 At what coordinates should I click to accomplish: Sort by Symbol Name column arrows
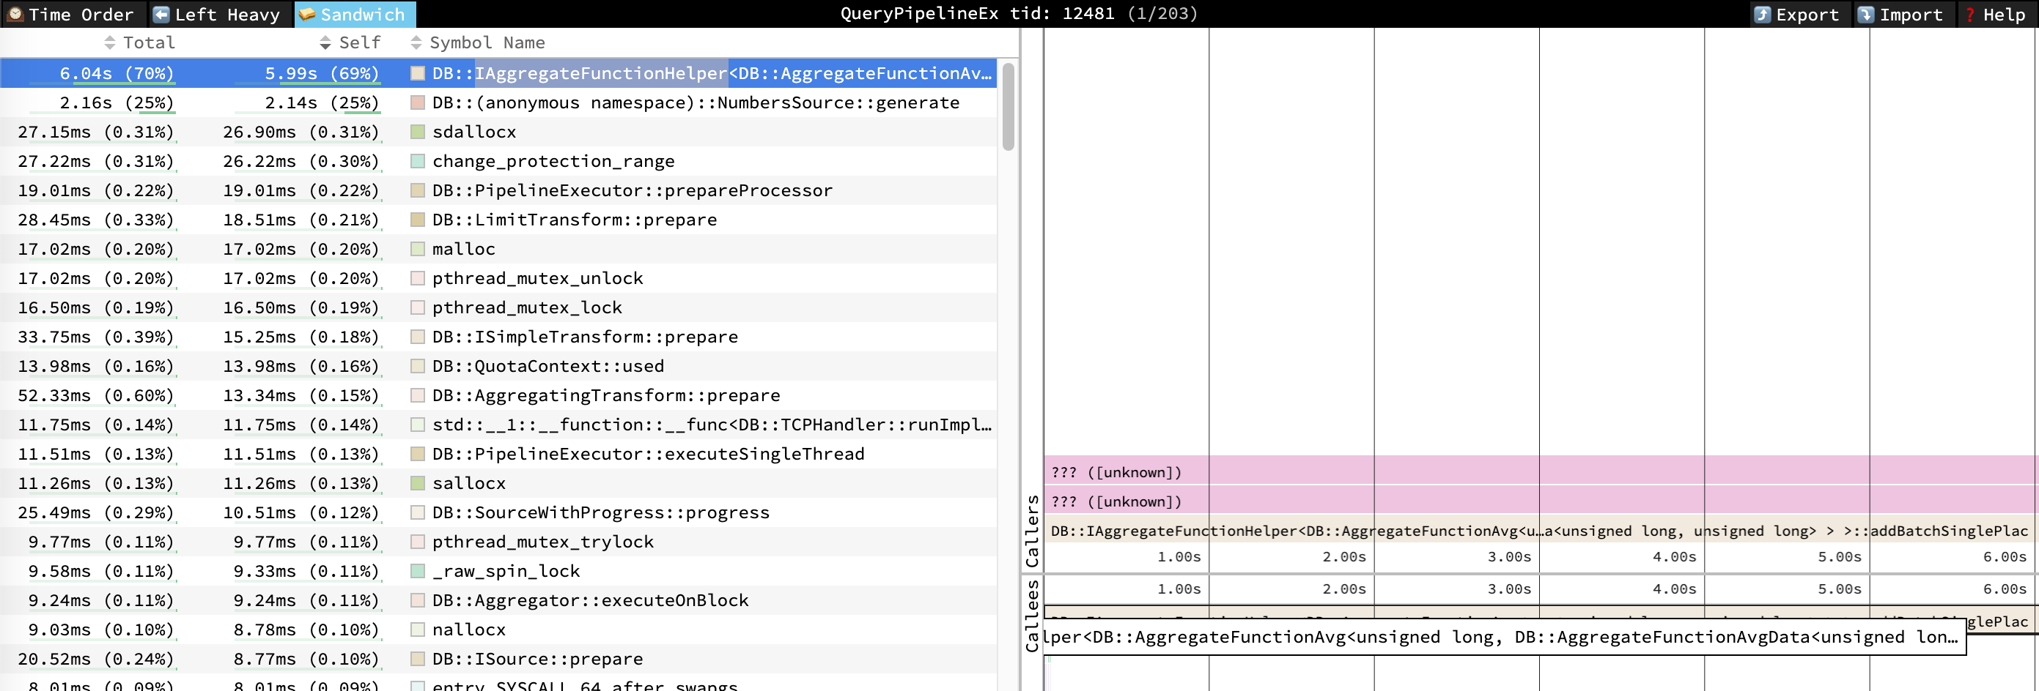pos(416,42)
